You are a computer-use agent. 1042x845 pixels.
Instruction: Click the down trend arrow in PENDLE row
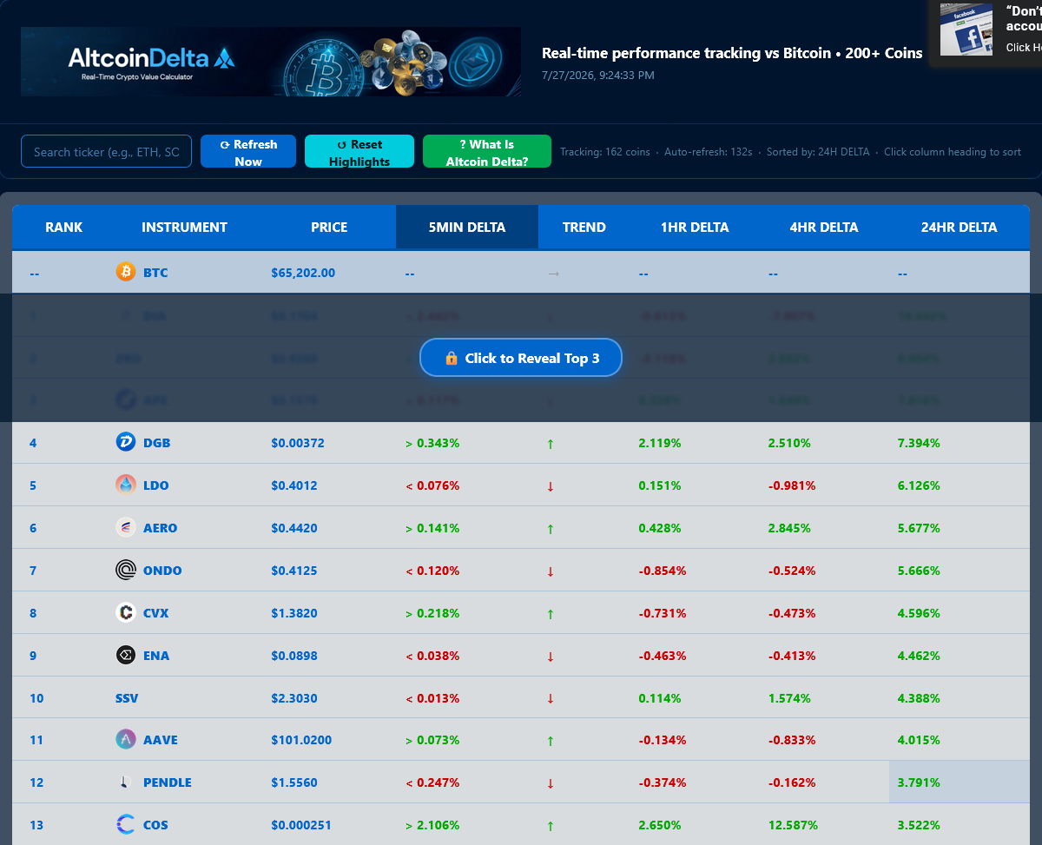pyautogui.click(x=551, y=784)
